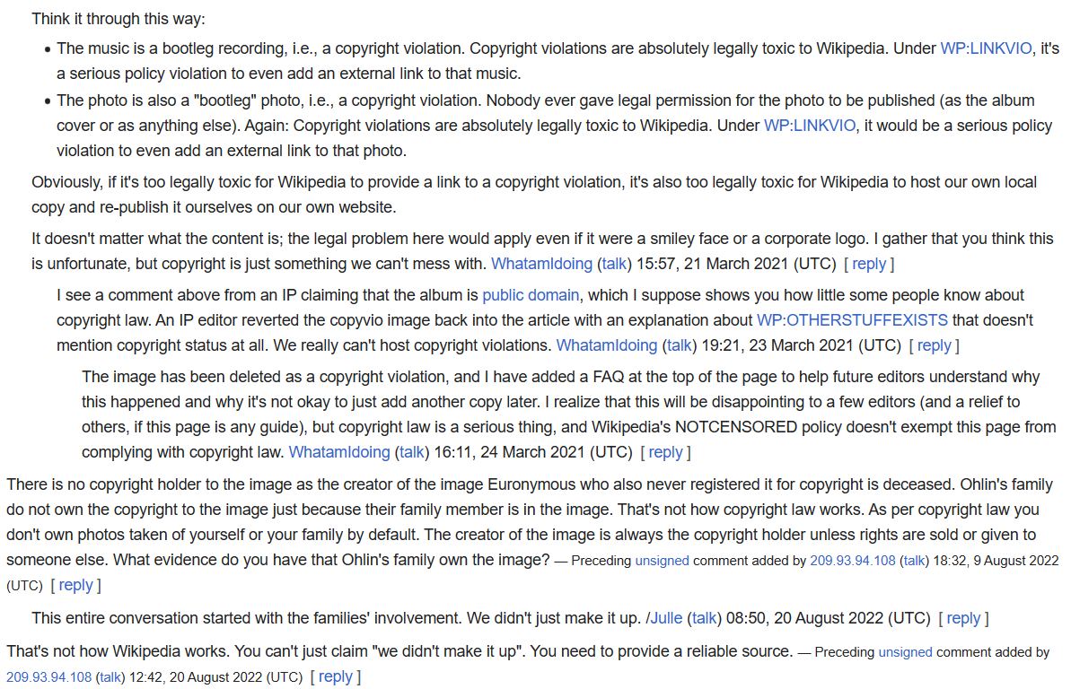Open the WP:LINKVIO link in the music bullet
This screenshot has width=1071, height=689.
[986, 48]
